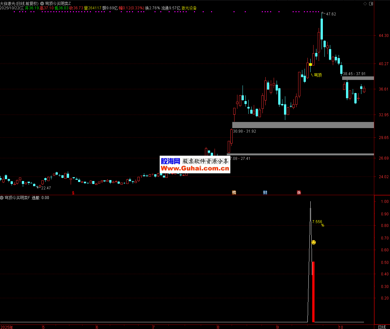Open the 大族激光(日线 前复权) chart title

coord(19,4)
